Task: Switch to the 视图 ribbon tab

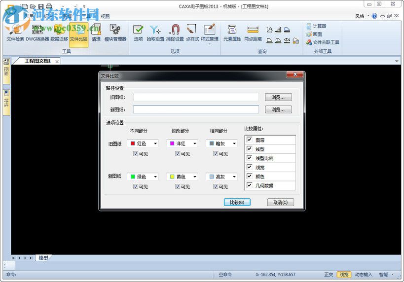Action: point(105,16)
